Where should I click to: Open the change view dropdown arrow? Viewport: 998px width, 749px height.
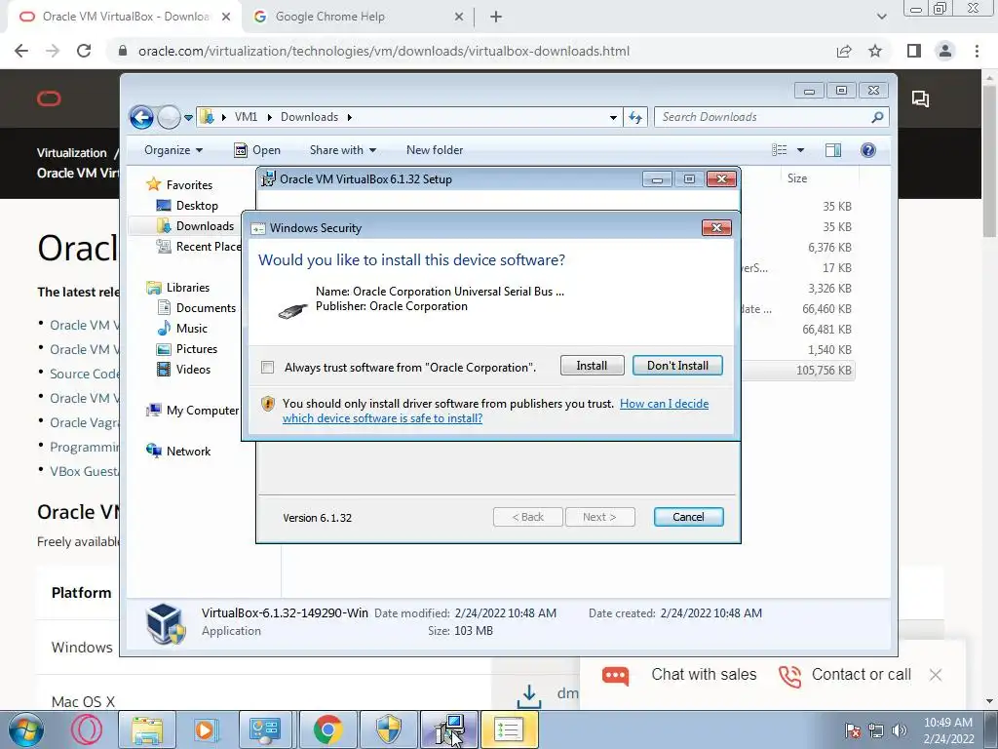point(801,150)
